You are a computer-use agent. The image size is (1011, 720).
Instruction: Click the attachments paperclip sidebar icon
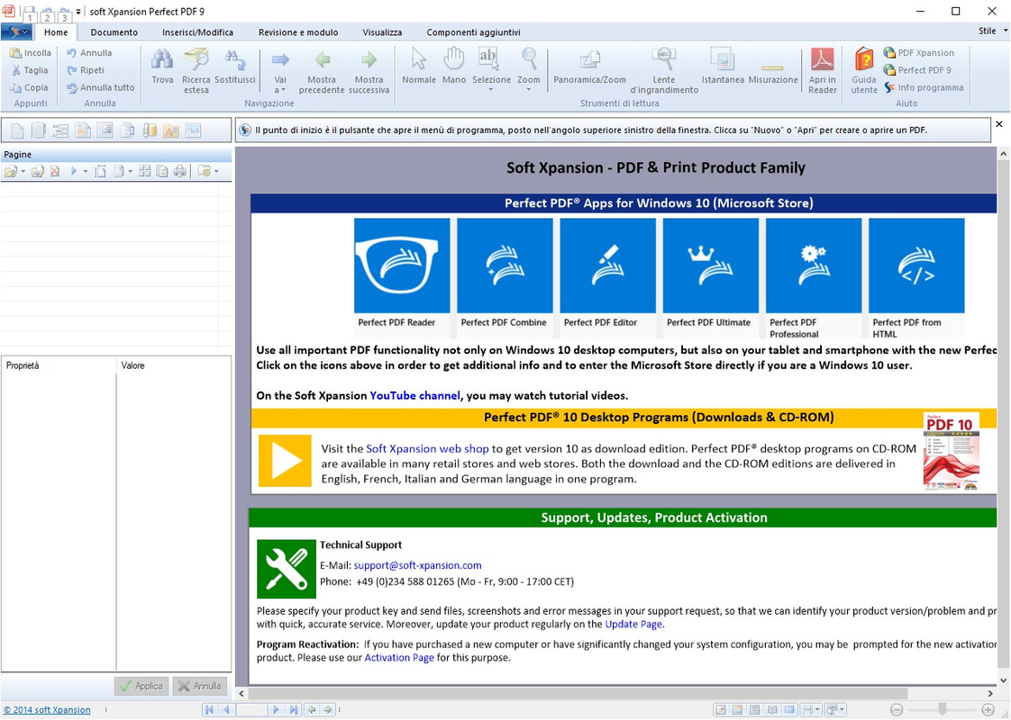point(150,130)
